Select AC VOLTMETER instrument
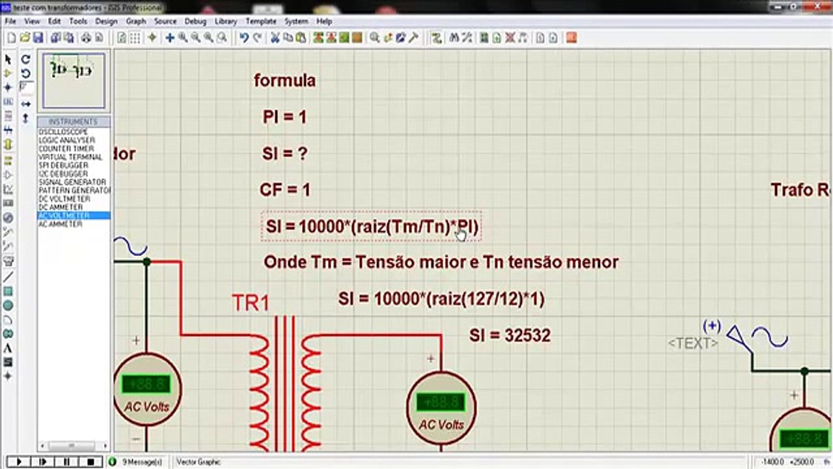The height and width of the screenshot is (469, 833). click(x=74, y=216)
